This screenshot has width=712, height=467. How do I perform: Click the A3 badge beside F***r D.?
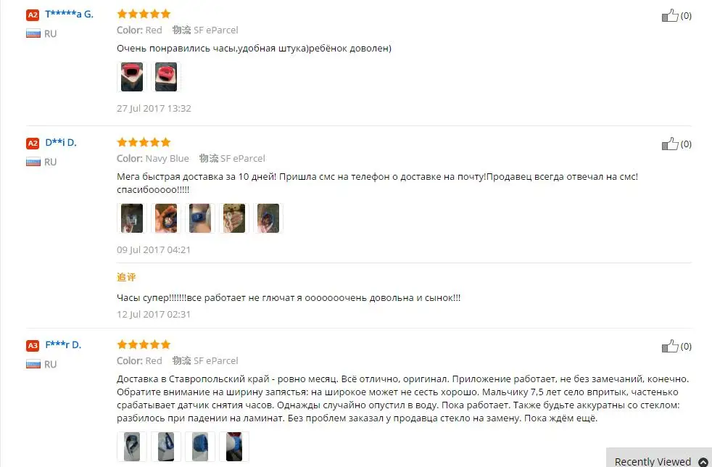tap(33, 345)
